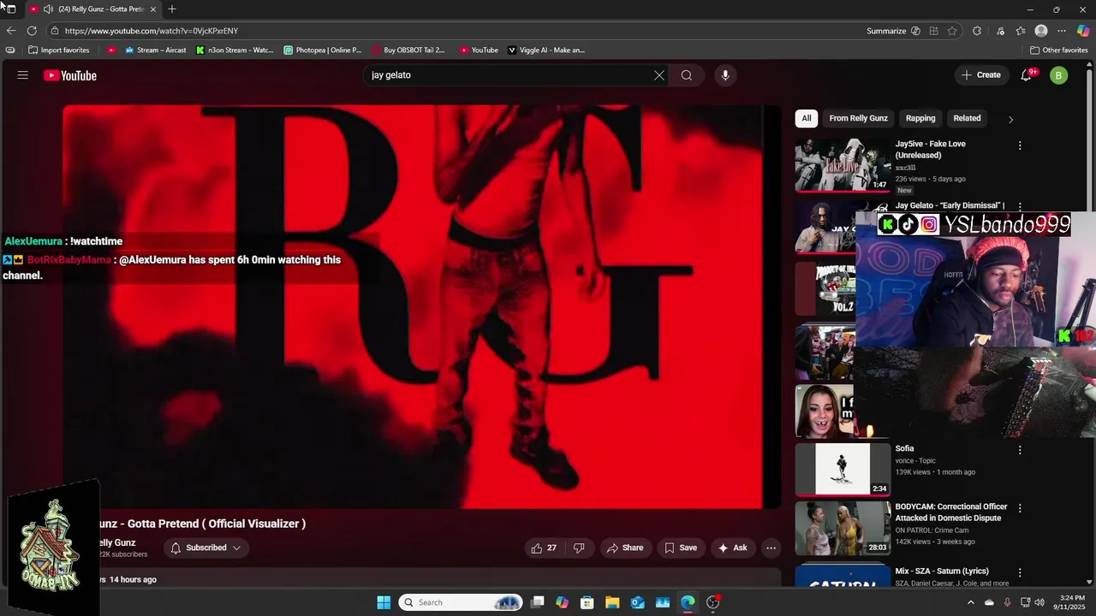Click the browser address bar URL

(x=152, y=31)
